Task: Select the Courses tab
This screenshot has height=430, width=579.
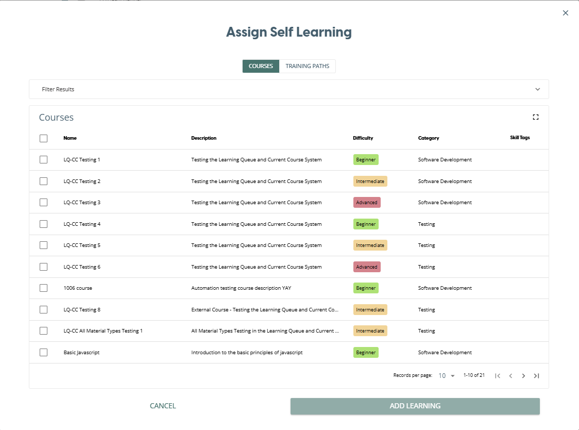Action: coord(261,66)
